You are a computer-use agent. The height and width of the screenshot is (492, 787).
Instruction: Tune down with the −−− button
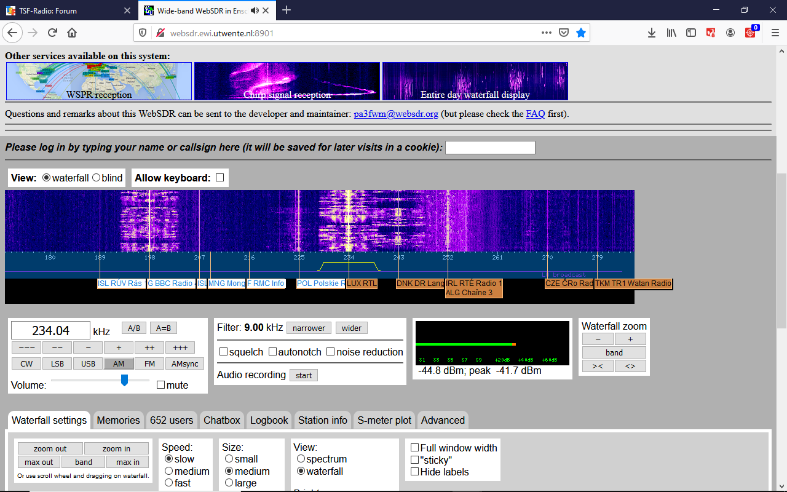click(x=26, y=347)
